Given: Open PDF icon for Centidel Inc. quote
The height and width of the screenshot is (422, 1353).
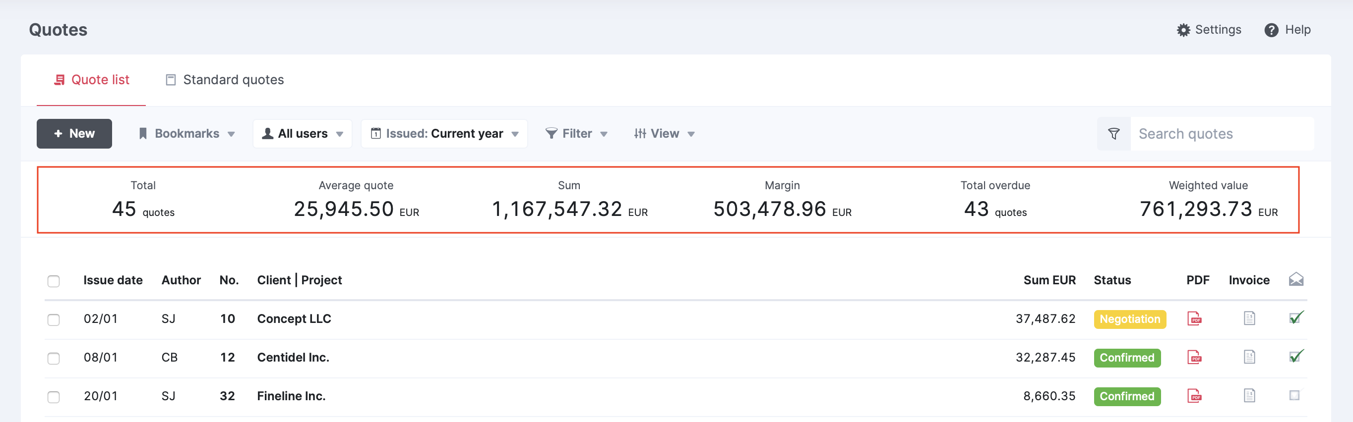Looking at the screenshot, I should [1194, 358].
